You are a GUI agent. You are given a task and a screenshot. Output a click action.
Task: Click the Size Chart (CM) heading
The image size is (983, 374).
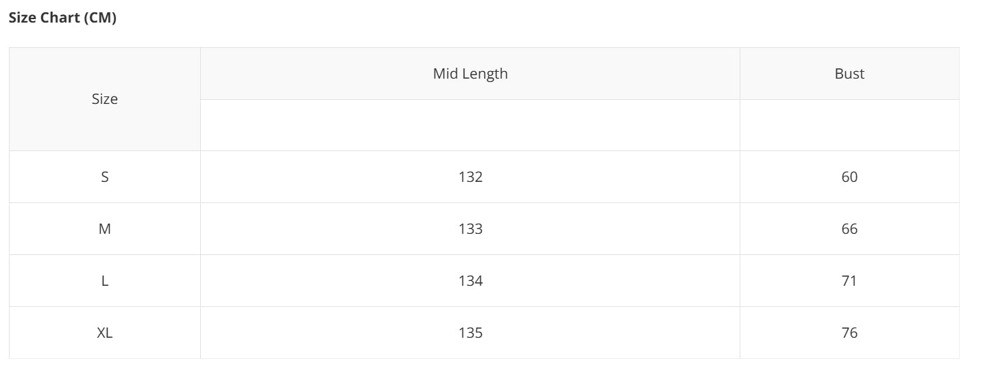point(62,18)
